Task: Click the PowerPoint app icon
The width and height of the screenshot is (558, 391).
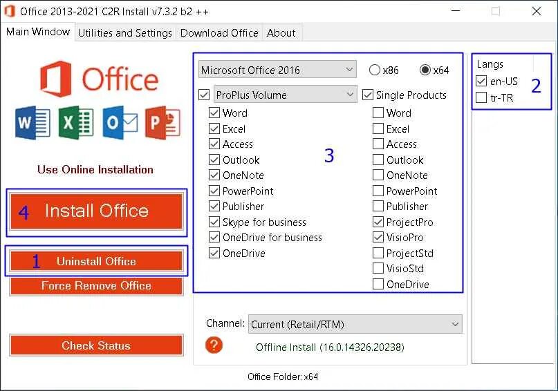Action: click(x=162, y=123)
